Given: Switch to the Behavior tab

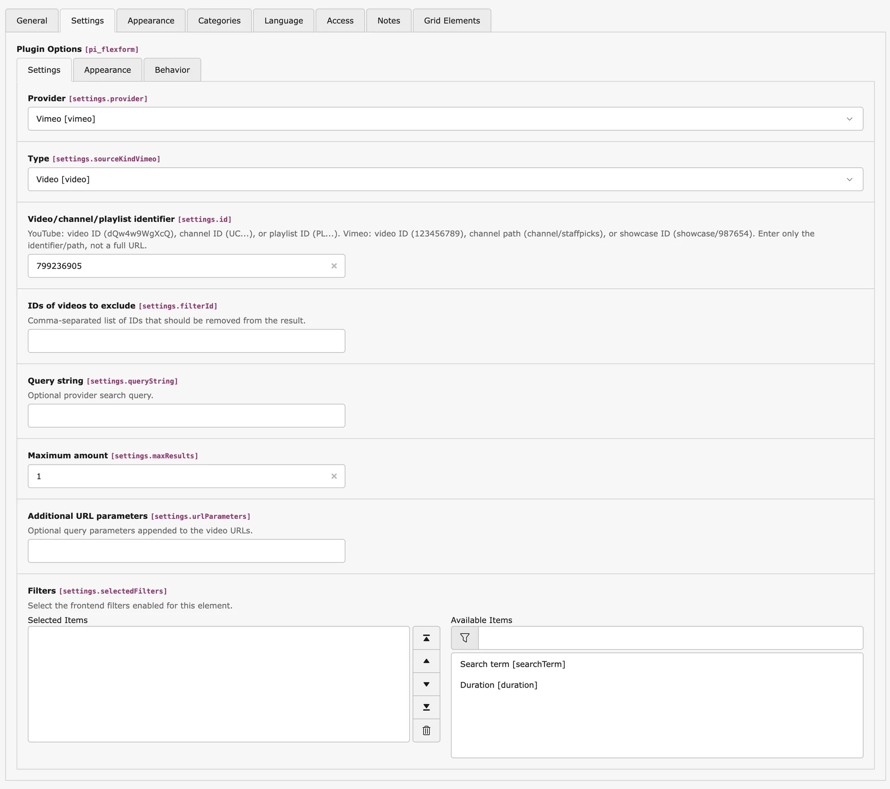Looking at the screenshot, I should coord(172,69).
